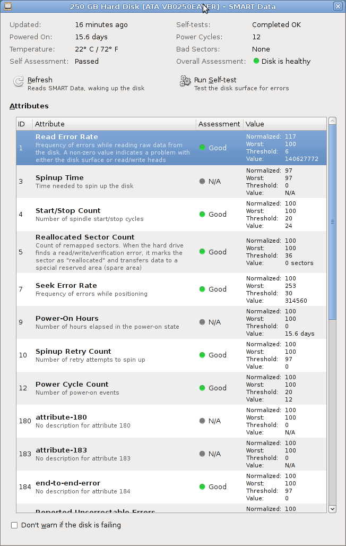The image size is (346, 546).
Task: Click the Refresh button label
Action: point(40,80)
